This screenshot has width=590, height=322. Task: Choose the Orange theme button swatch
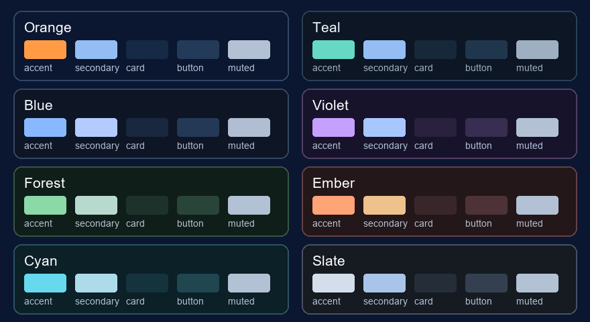click(x=198, y=50)
